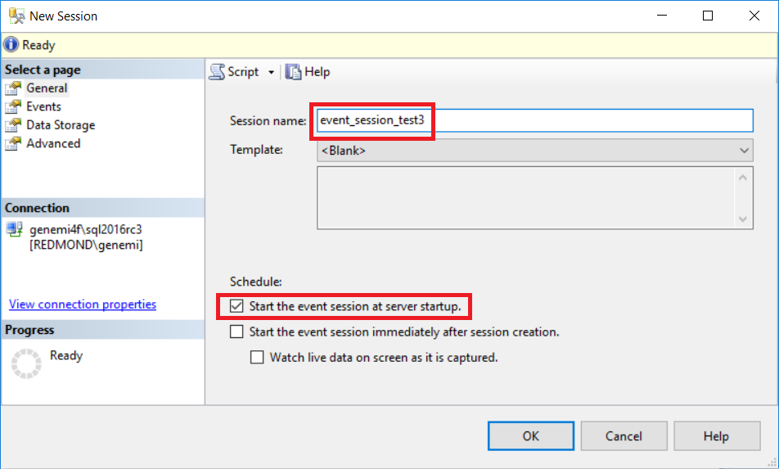Open the Events page

pyautogui.click(x=43, y=107)
